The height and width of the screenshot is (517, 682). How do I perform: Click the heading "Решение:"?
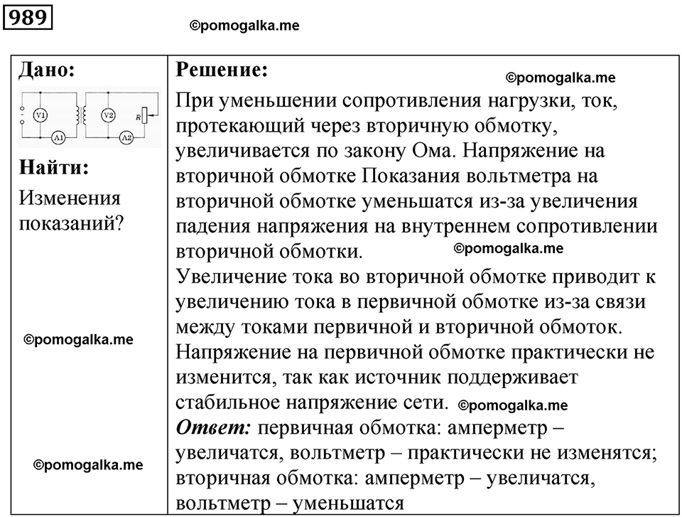(222, 70)
